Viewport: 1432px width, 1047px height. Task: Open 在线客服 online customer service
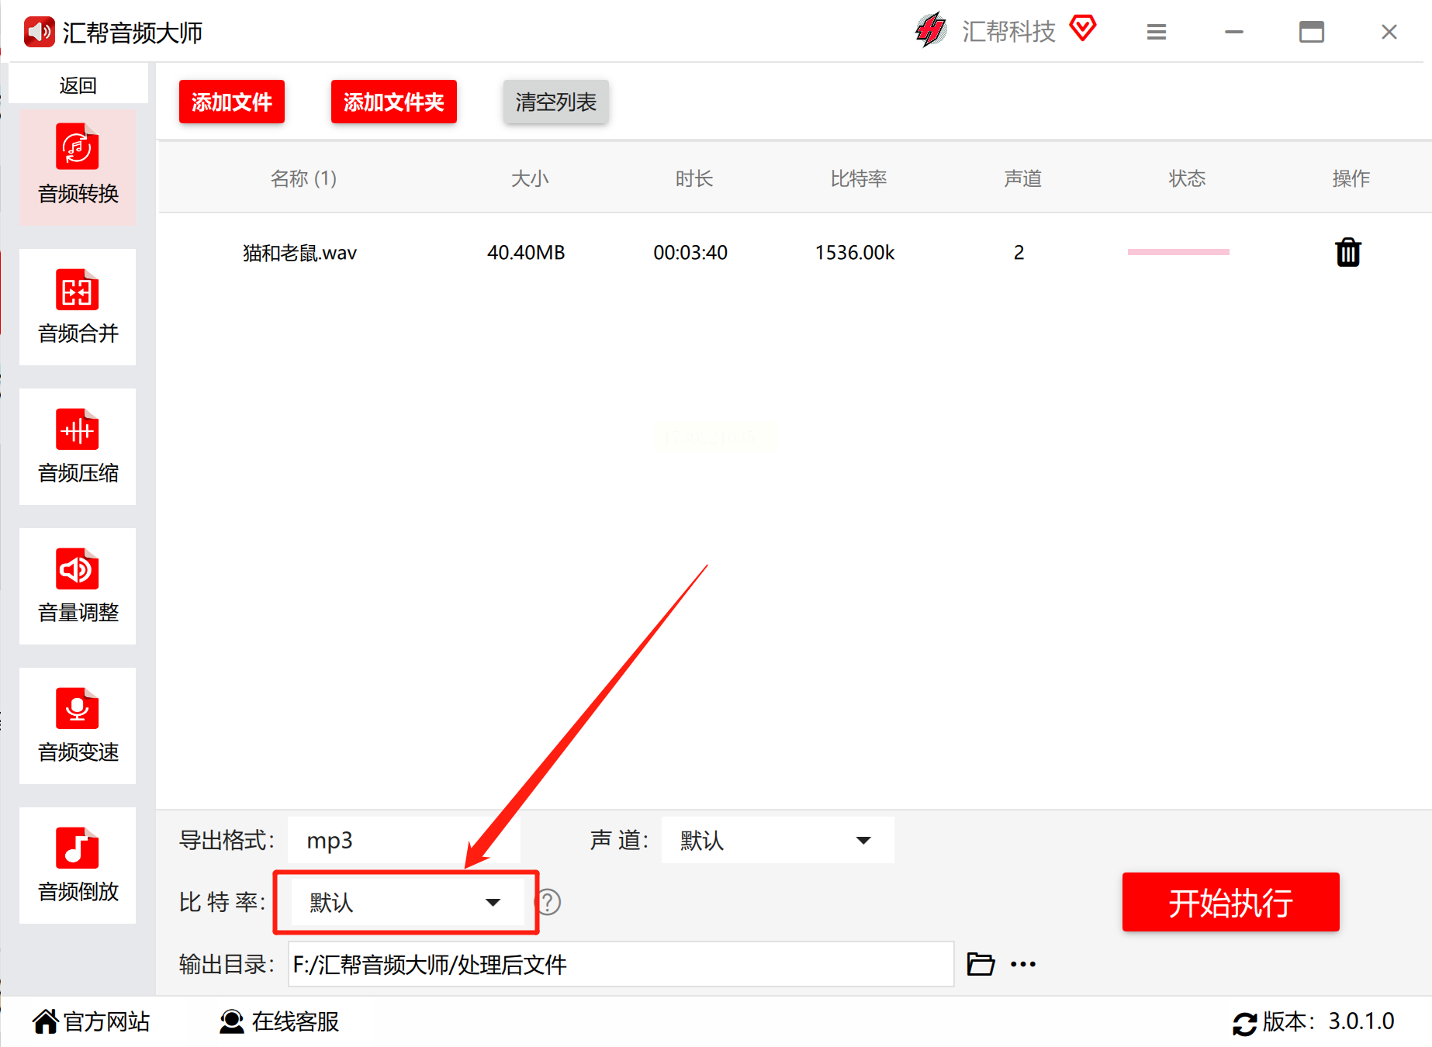[279, 1021]
